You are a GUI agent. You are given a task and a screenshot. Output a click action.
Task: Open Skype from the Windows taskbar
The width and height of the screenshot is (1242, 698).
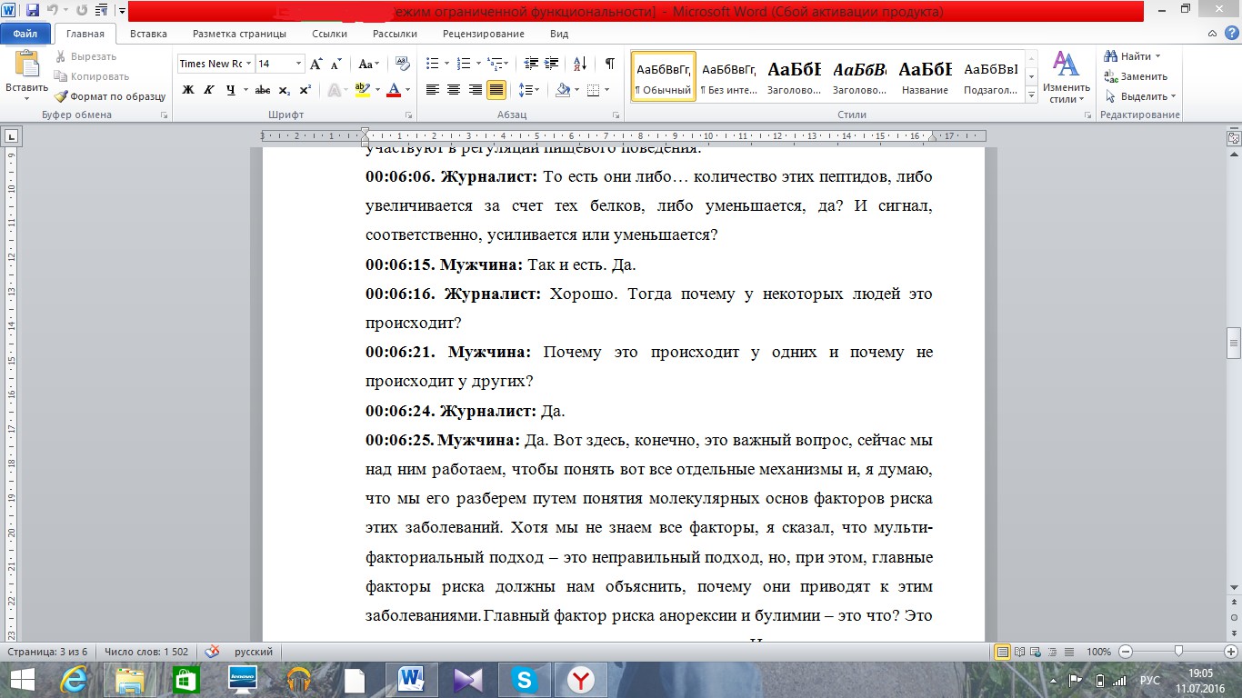[523, 679]
